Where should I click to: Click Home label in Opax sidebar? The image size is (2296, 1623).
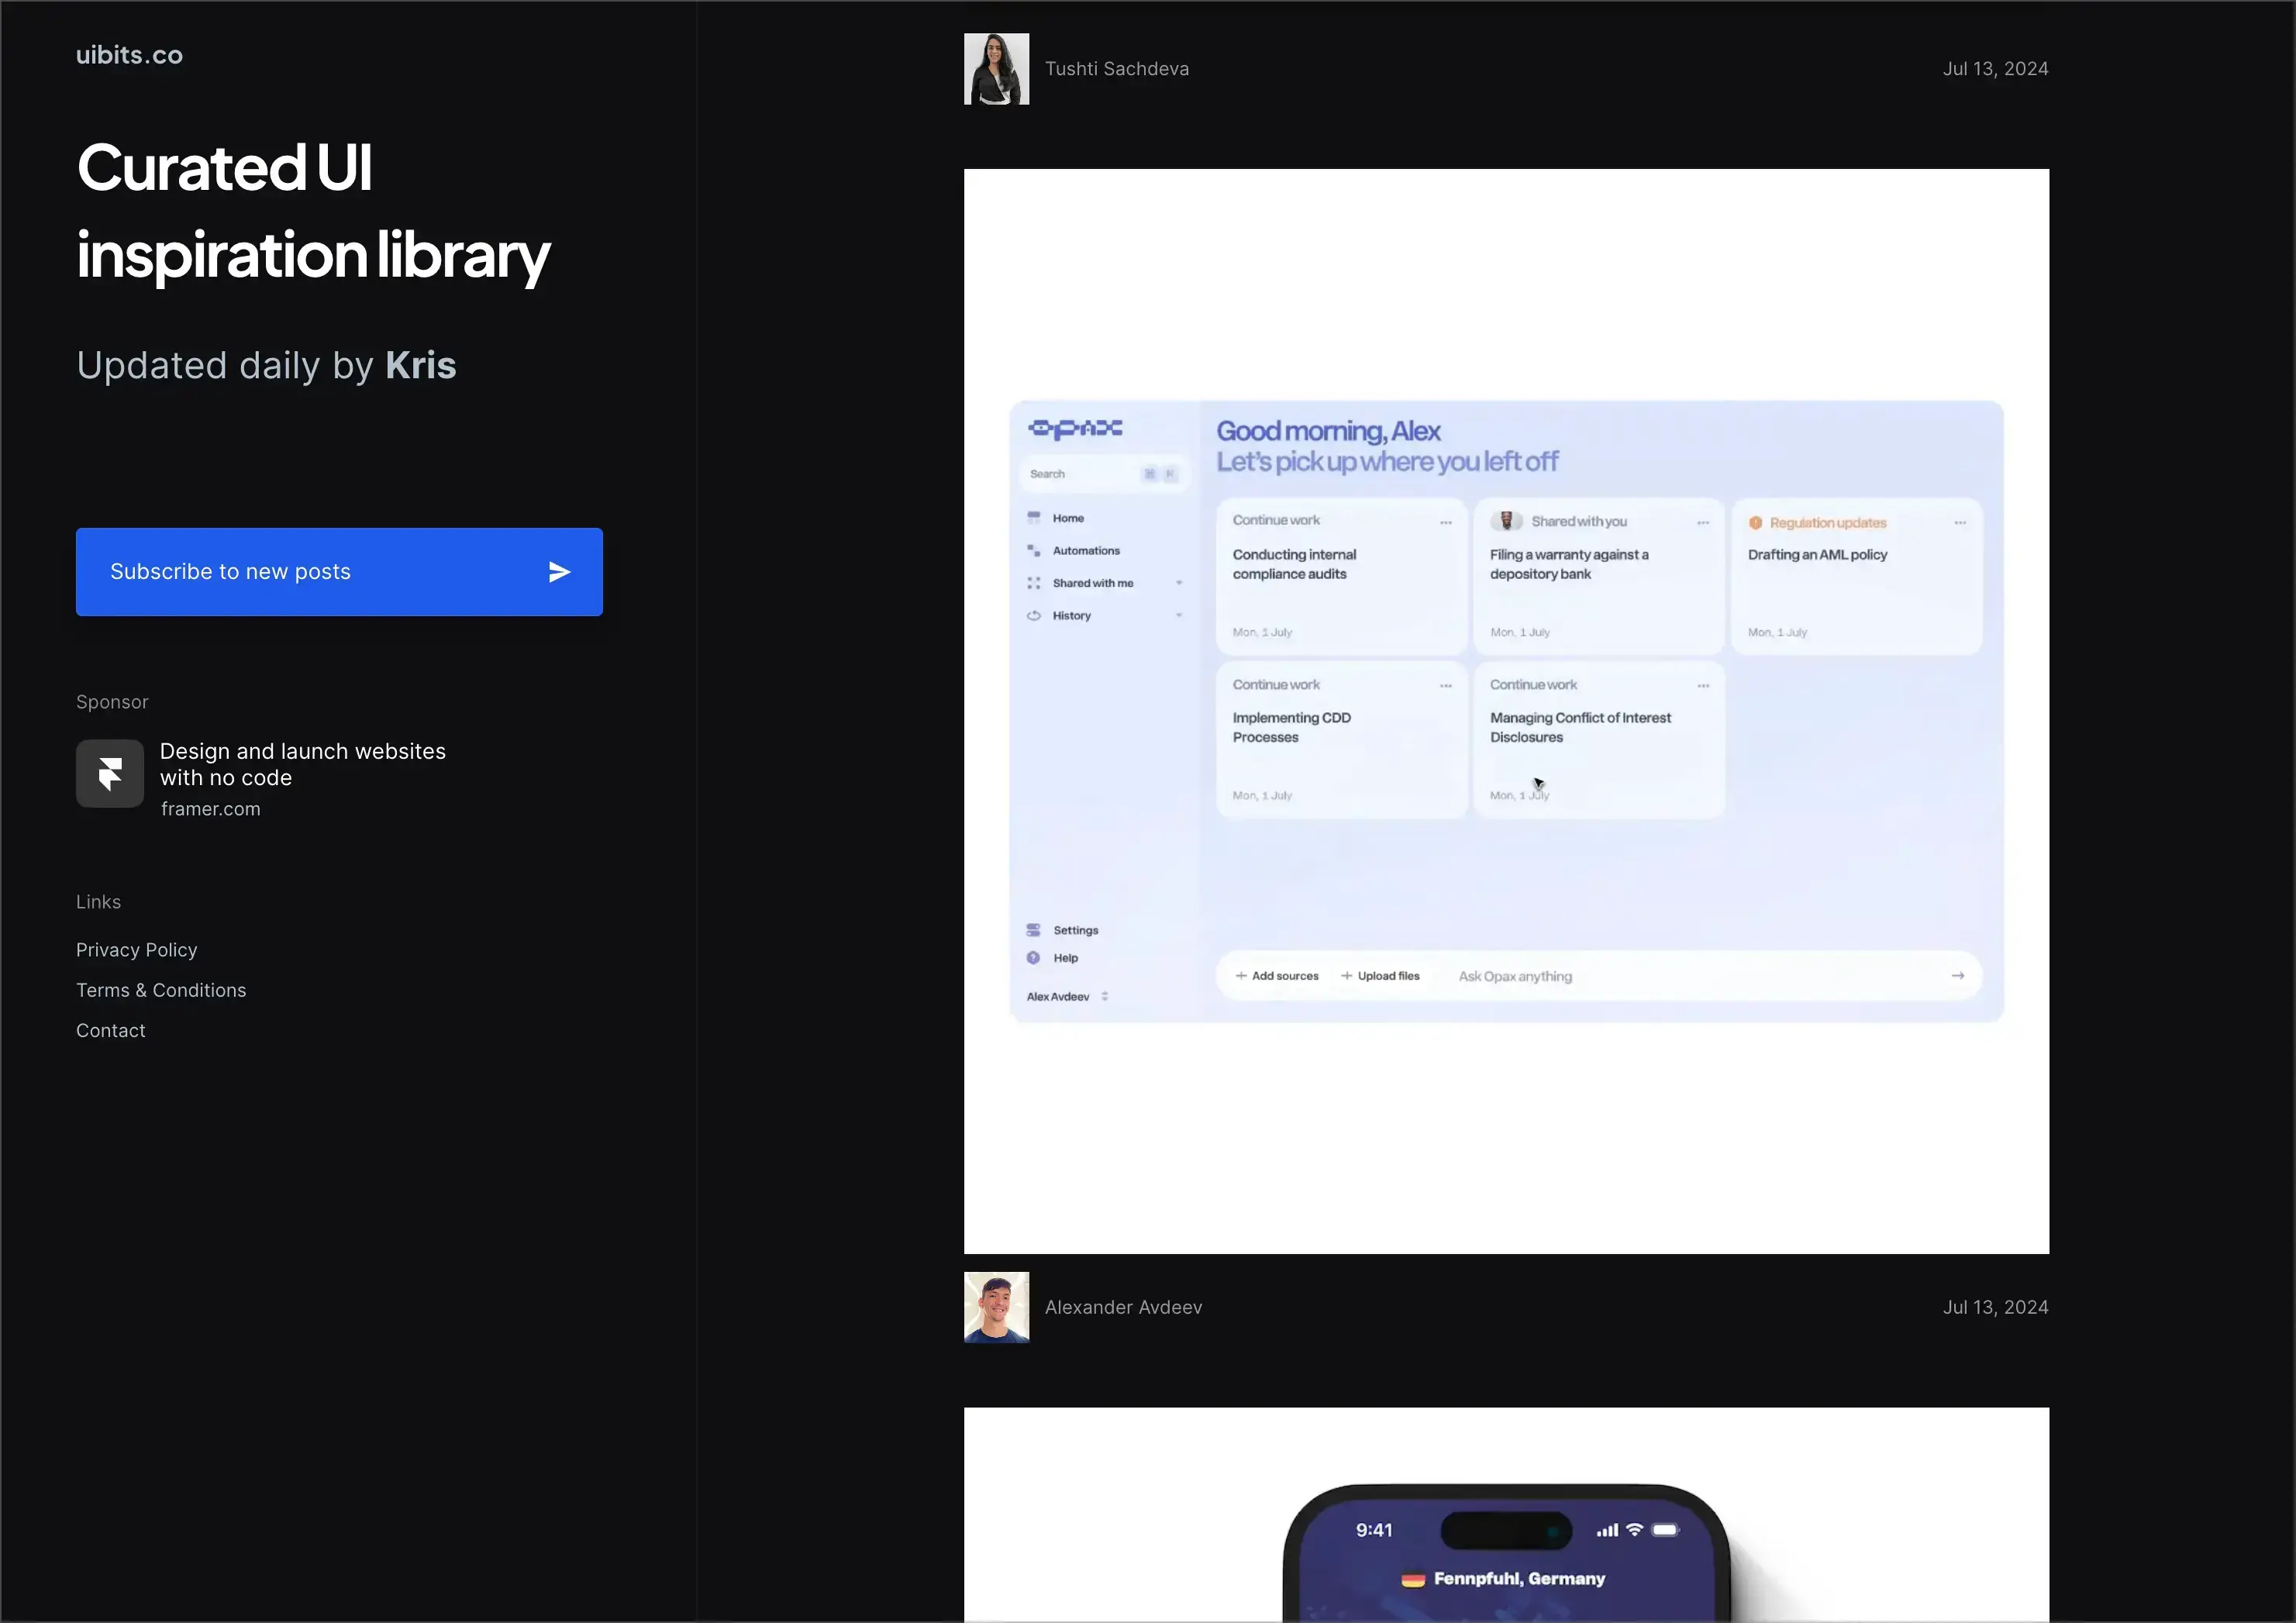[x=1068, y=518]
